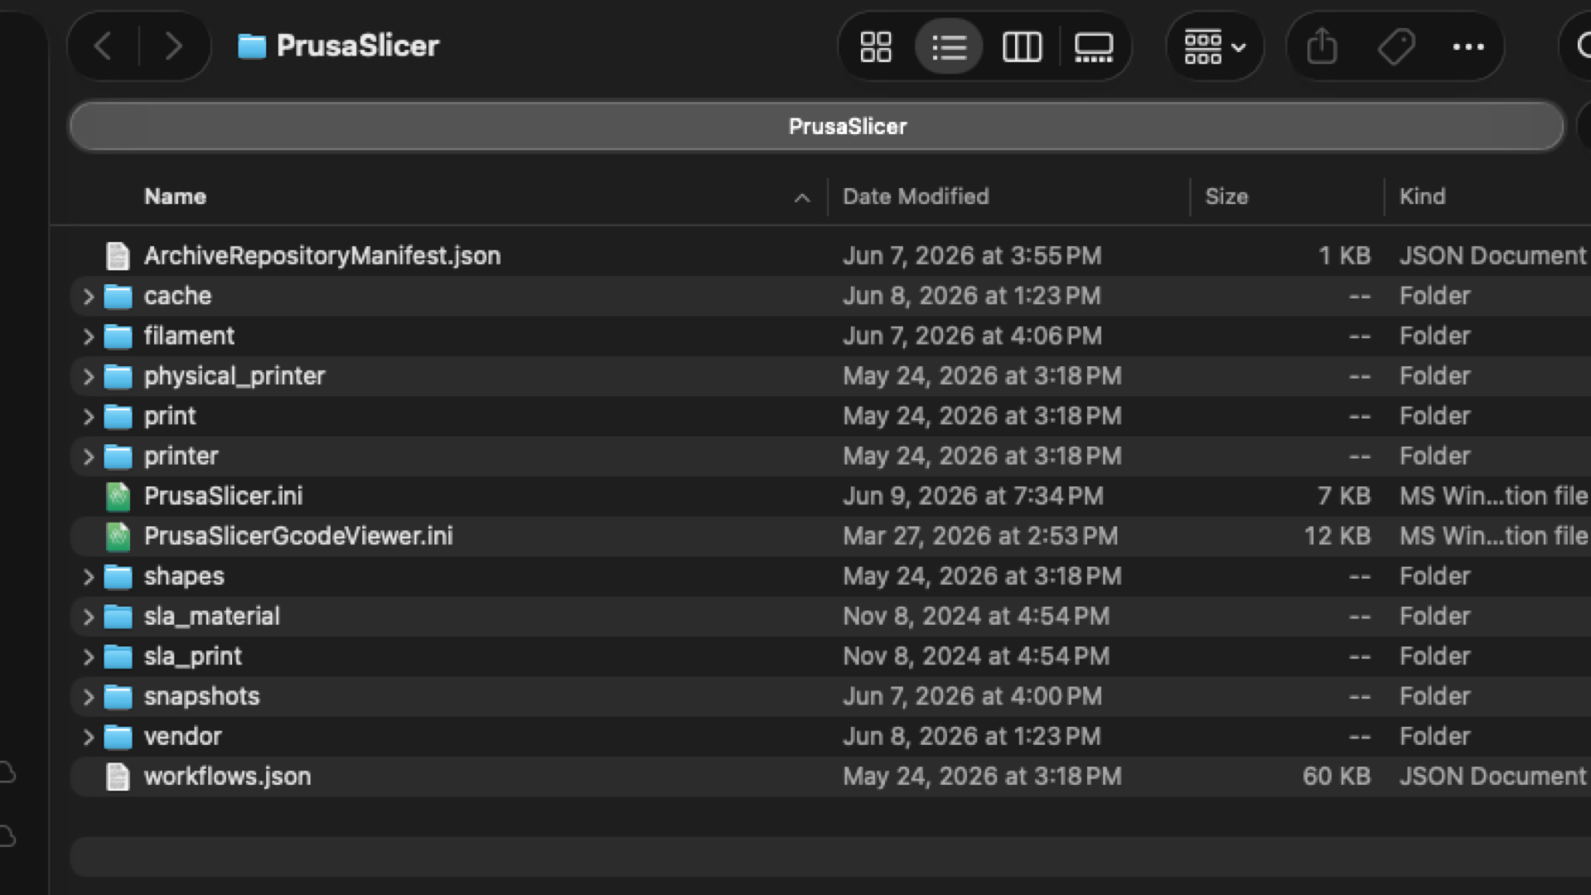Click the date Jun 9, 2026 at 7:34 PM

pyautogui.click(x=973, y=496)
